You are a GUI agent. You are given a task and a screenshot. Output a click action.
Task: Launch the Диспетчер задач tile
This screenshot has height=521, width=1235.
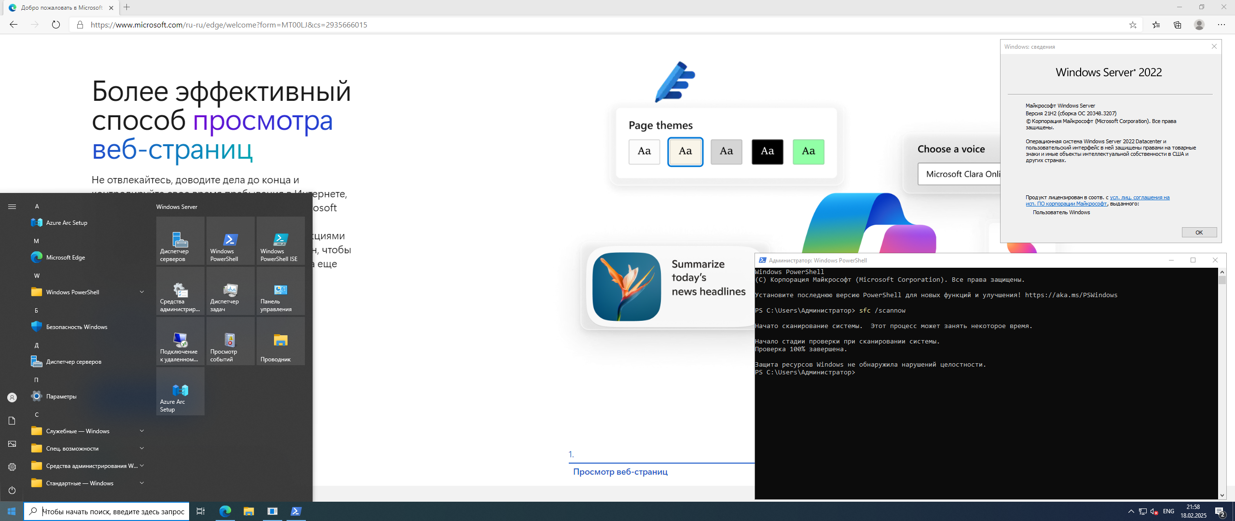click(230, 290)
